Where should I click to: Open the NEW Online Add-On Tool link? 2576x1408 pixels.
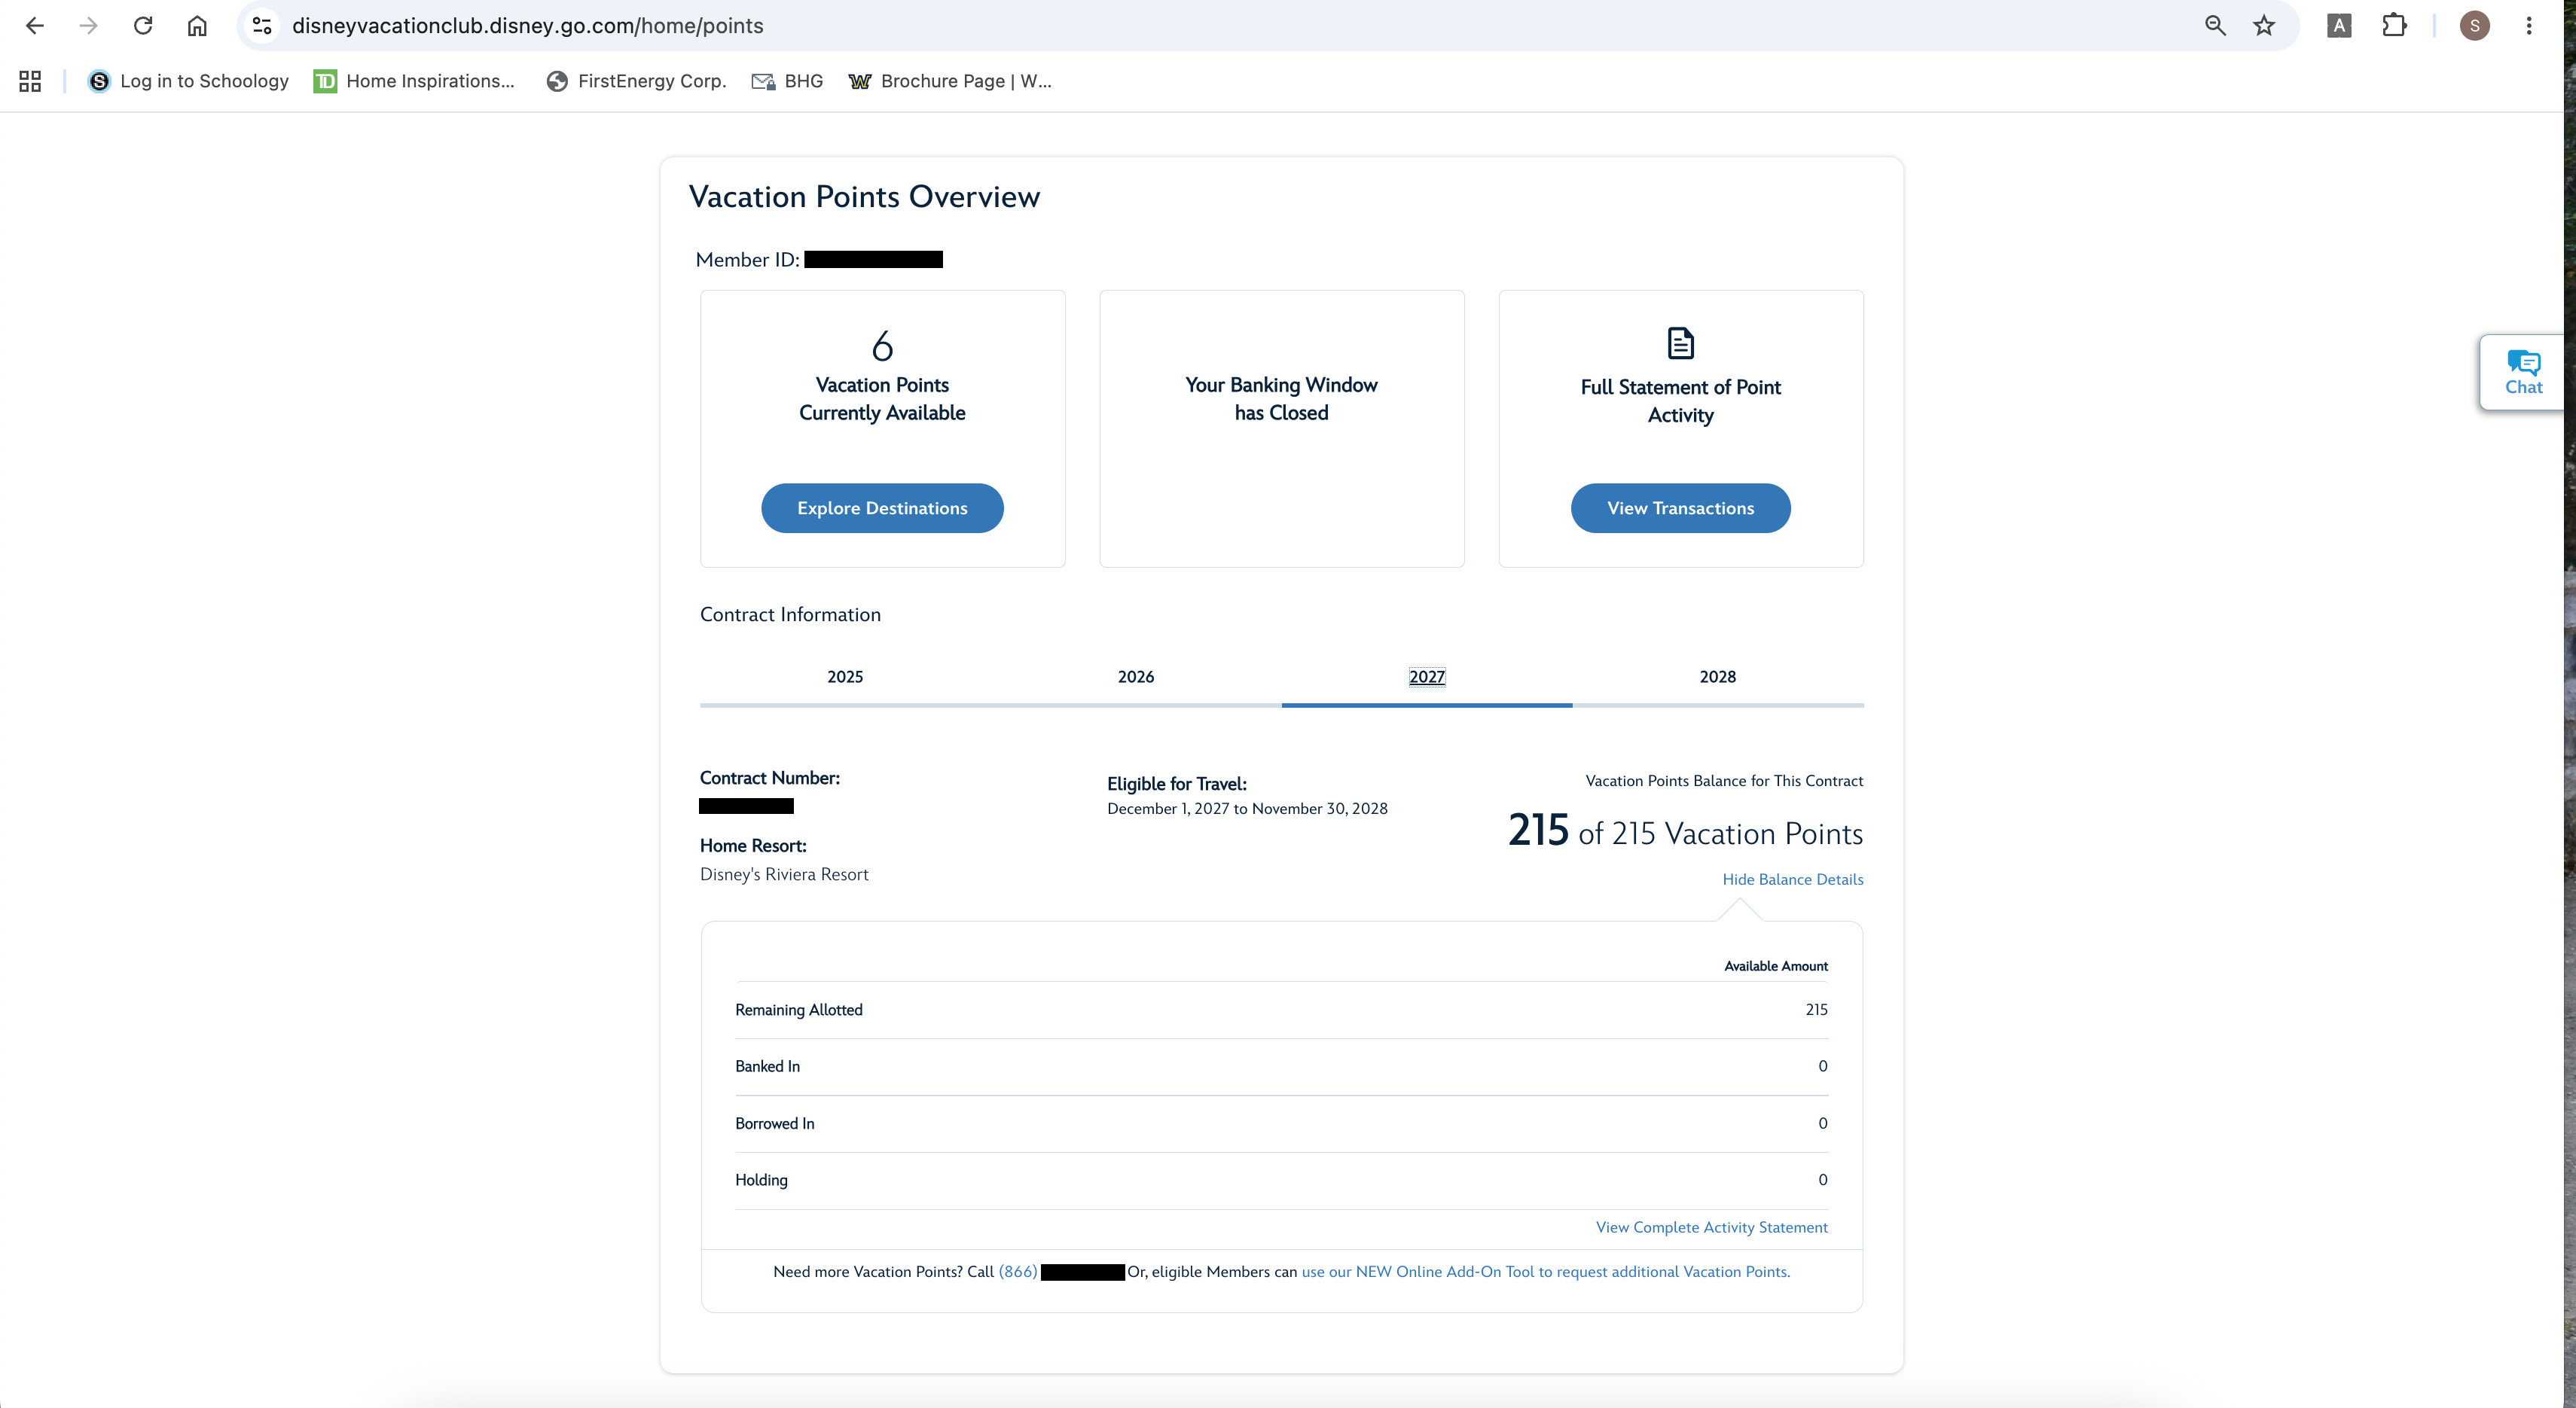[1546, 1271]
